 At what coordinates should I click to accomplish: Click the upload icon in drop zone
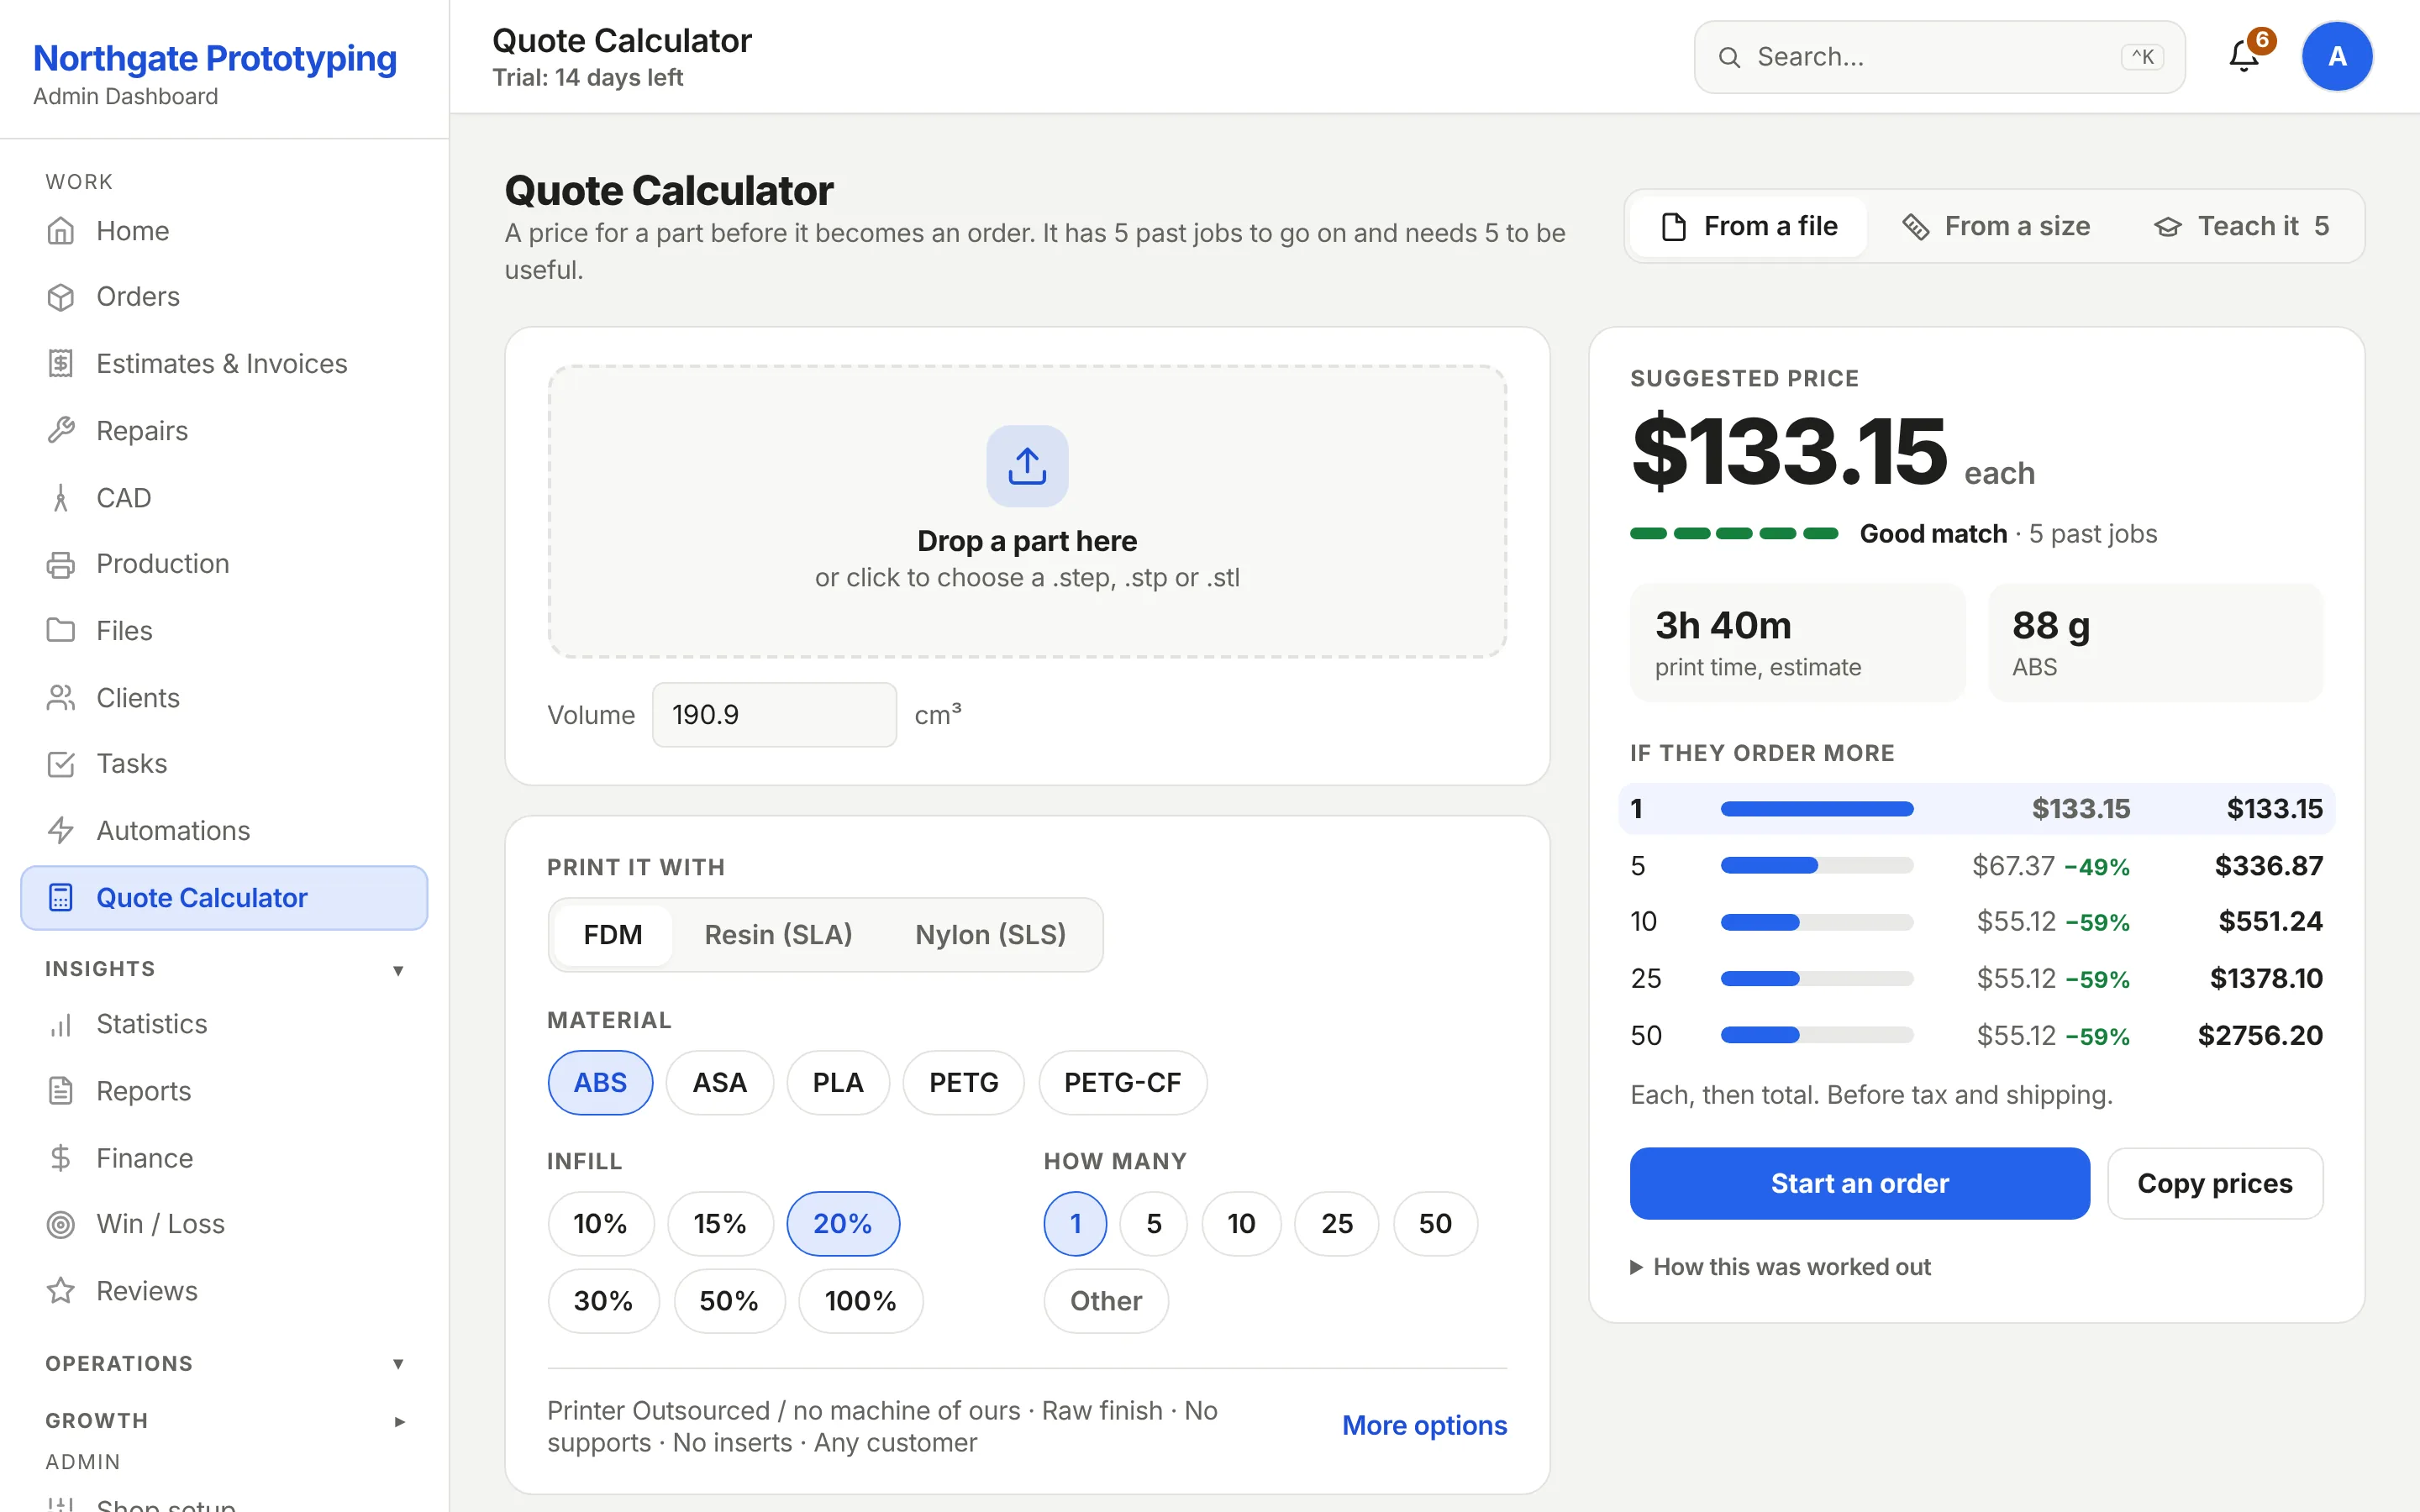point(1027,466)
